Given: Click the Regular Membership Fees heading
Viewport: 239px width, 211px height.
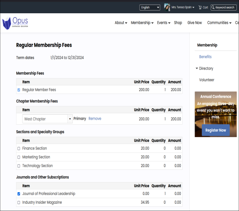Looking at the screenshot, I should click(44, 45).
